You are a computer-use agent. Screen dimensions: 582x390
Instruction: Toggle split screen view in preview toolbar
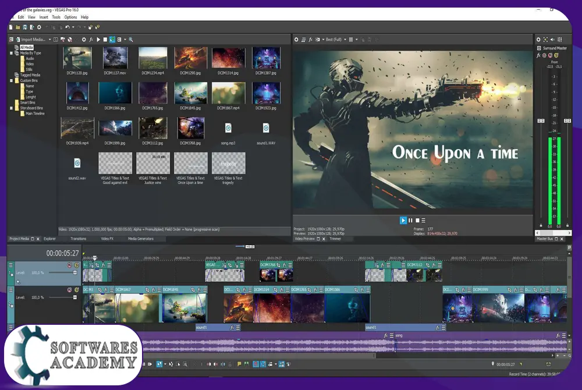(318, 40)
